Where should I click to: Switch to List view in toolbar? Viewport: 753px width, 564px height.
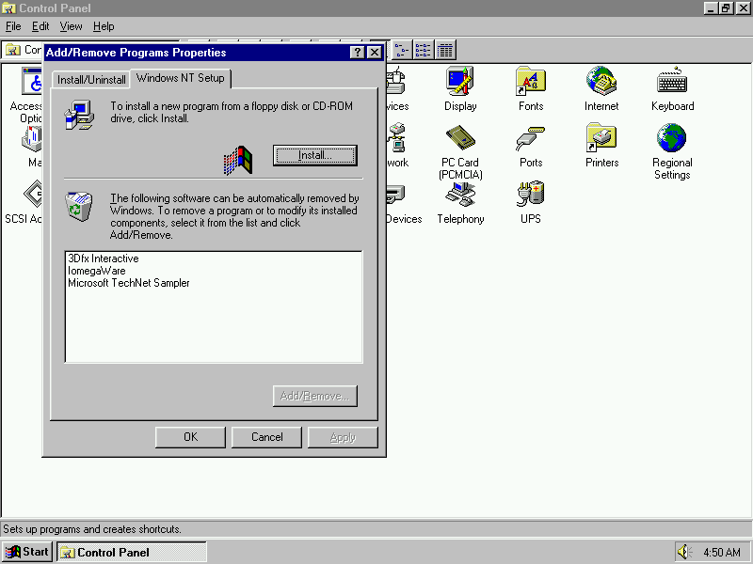[x=424, y=50]
